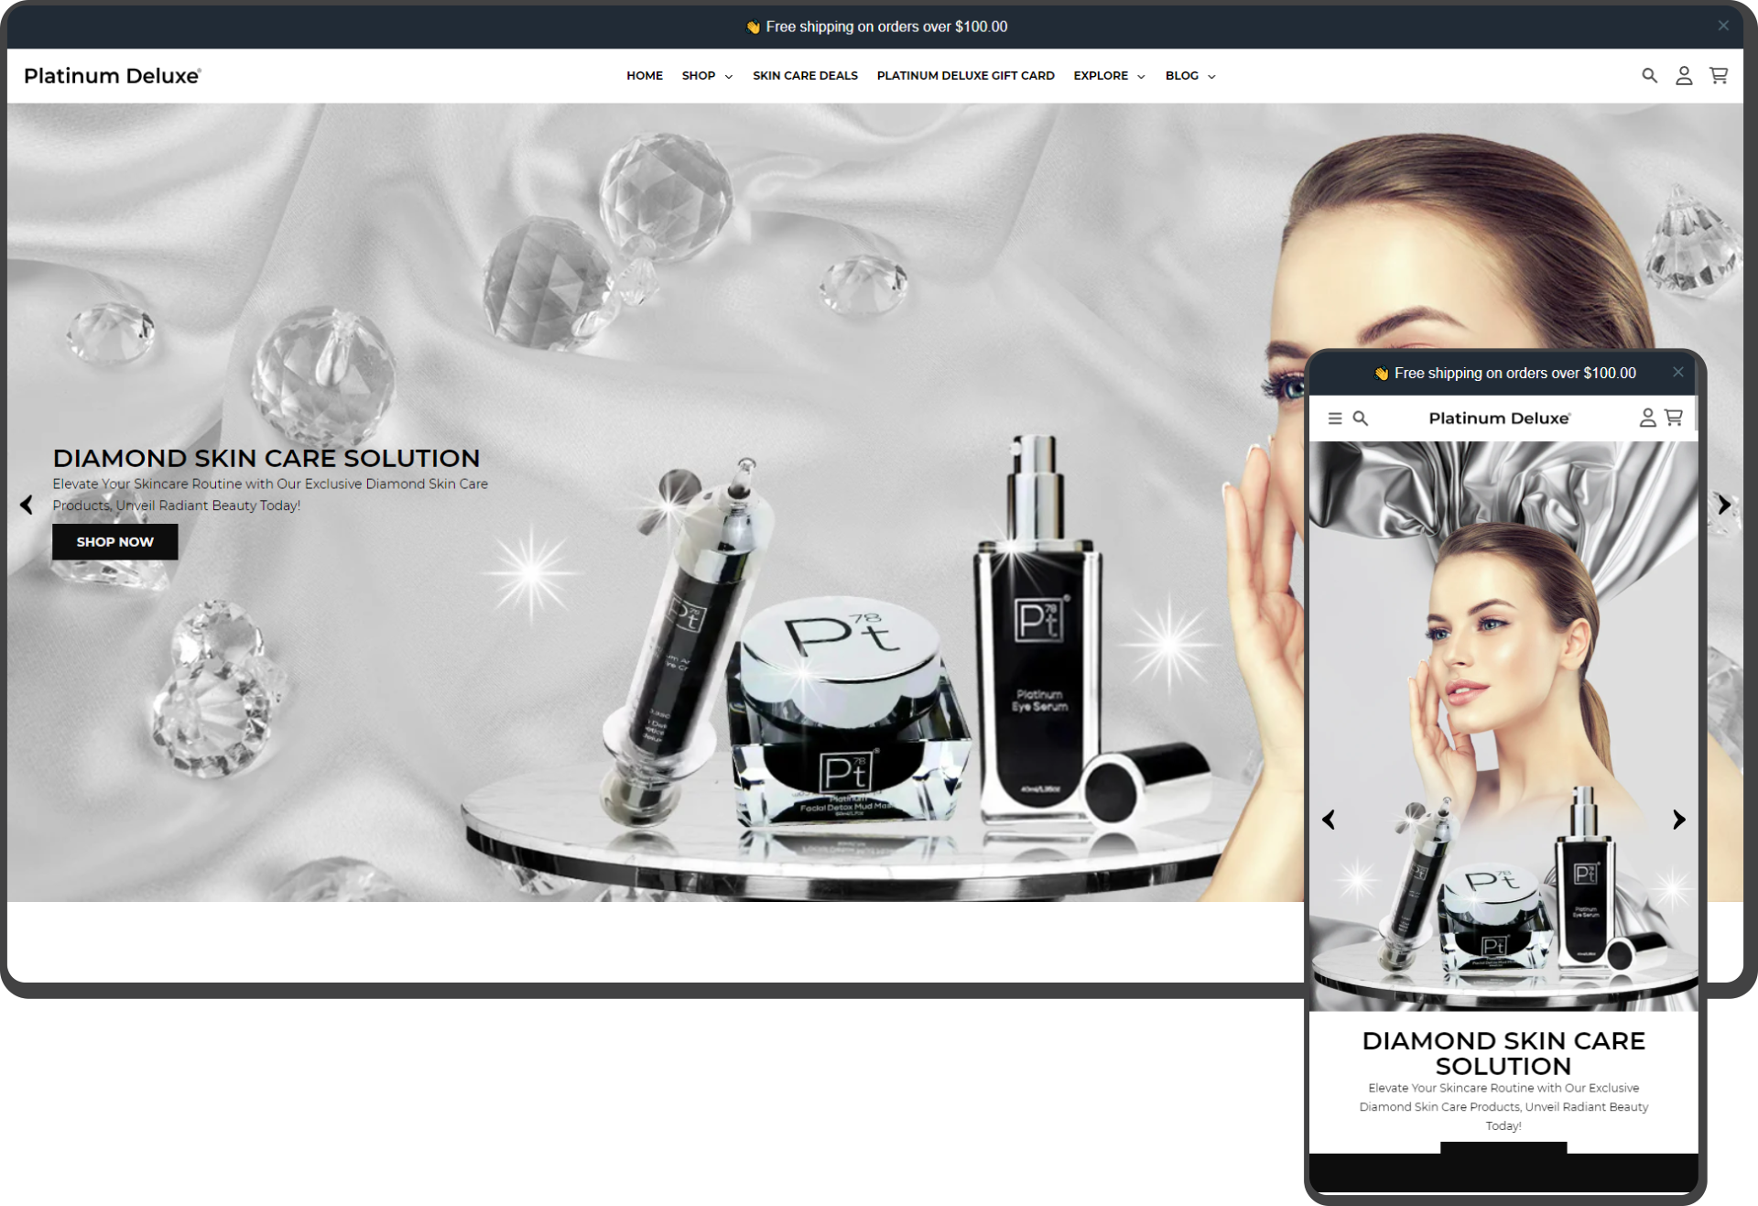Expand the BLOG dropdown menu

(x=1189, y=76)
